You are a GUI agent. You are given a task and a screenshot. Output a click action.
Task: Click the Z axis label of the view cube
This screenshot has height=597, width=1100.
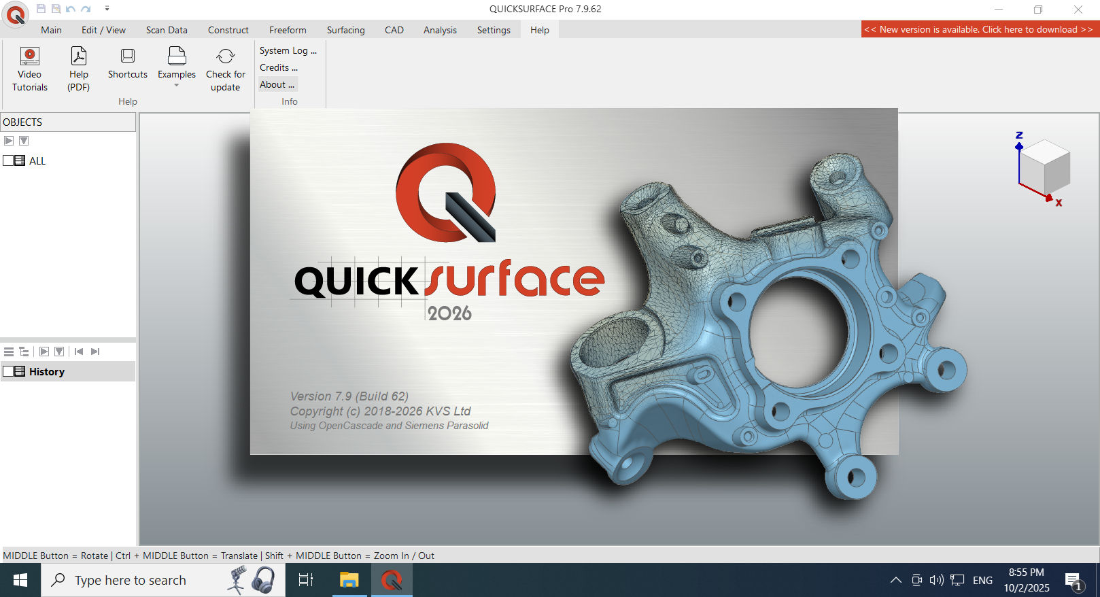click(x=1019, y=135)
